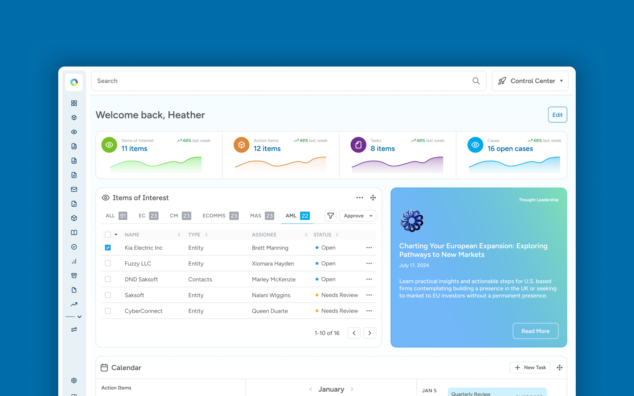The height and width of the screenshot is (396, 634).
Task: Click the filter funnel icon
Action: coord(330,216)
